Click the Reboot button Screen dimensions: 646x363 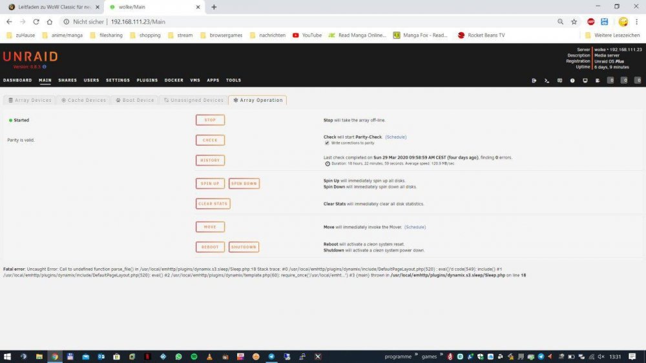coord(210,247)
